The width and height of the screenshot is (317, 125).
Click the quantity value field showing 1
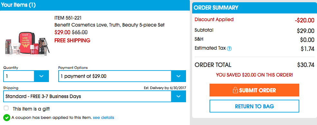click(19, 76)
